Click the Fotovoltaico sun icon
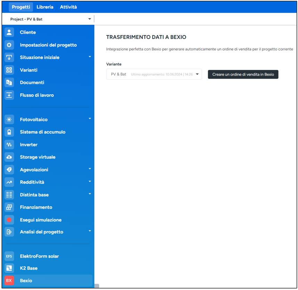The height and width of the screenshot is (290, 298). coord(9,120)
